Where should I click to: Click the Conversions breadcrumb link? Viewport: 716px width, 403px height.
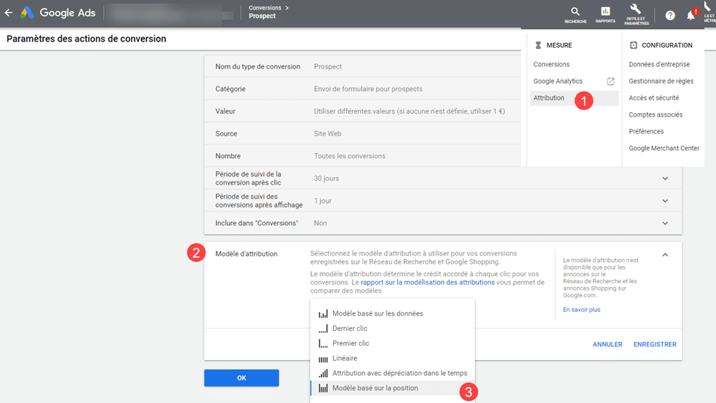(265, 8)
